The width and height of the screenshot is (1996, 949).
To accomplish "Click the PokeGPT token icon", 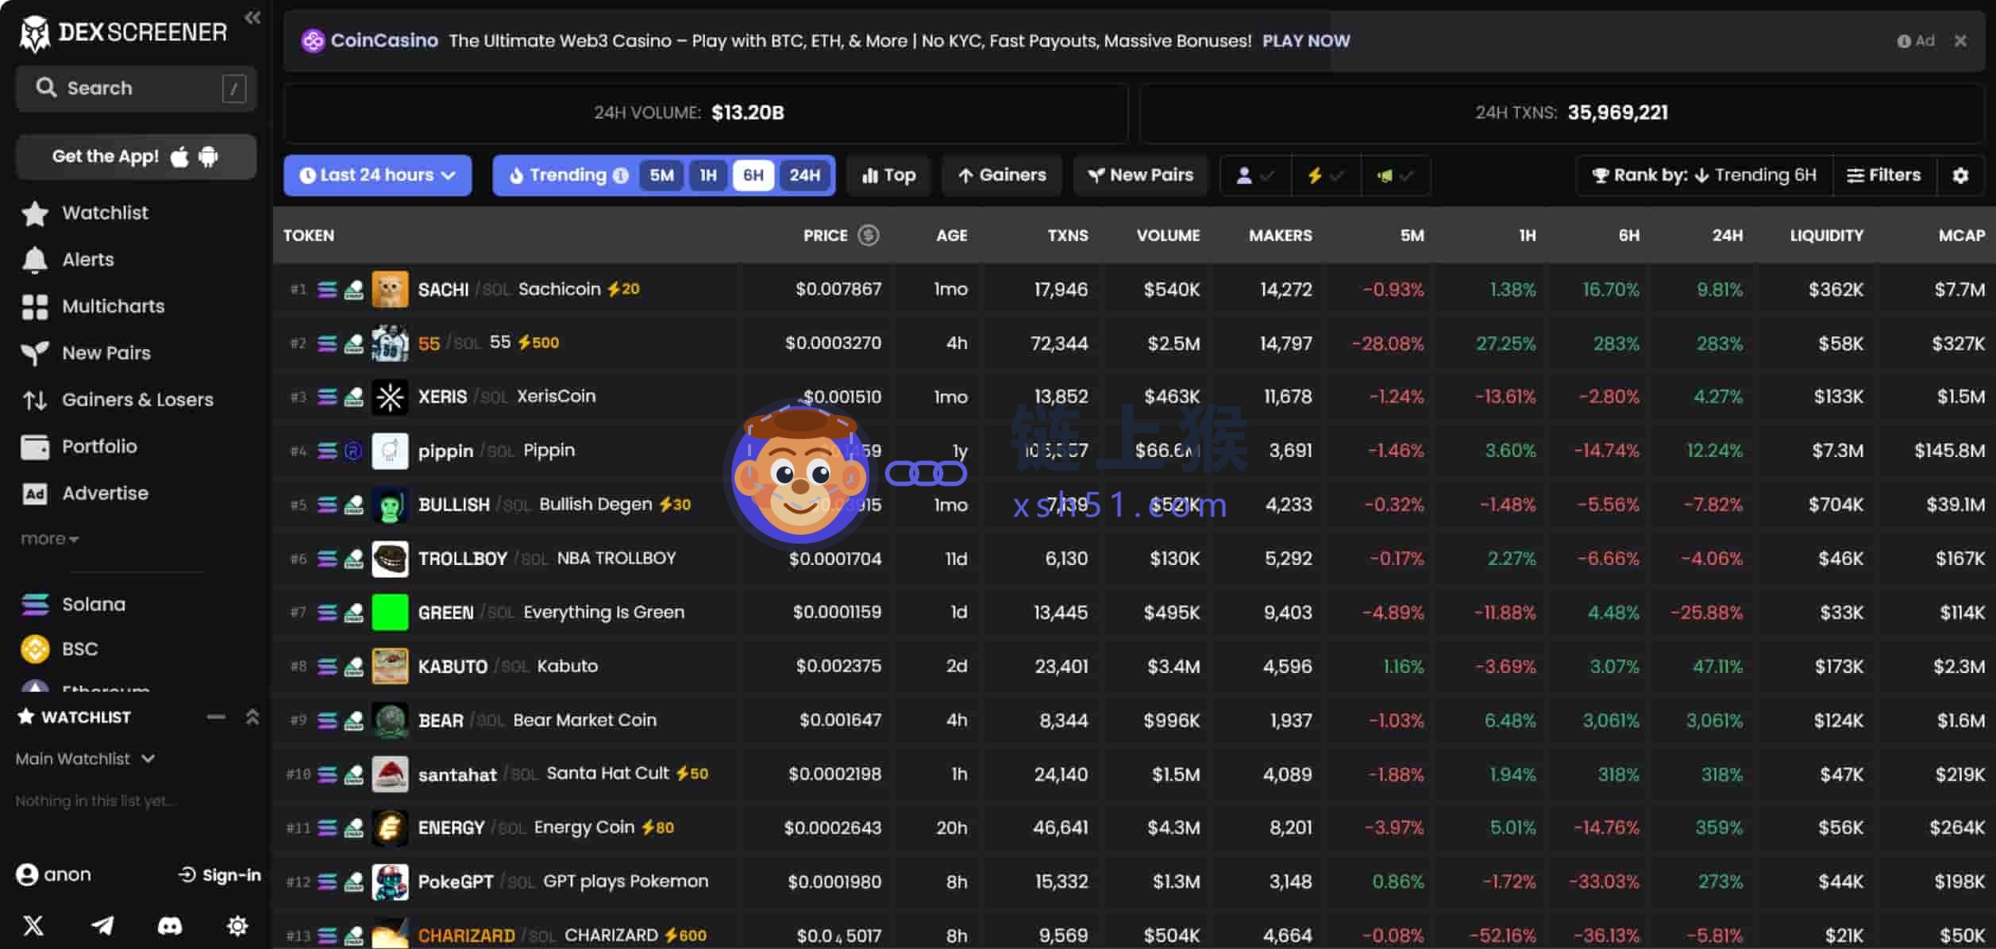I will point(390,882).
